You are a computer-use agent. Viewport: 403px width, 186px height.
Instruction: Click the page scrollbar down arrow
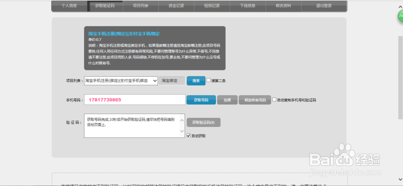(400, 179)
